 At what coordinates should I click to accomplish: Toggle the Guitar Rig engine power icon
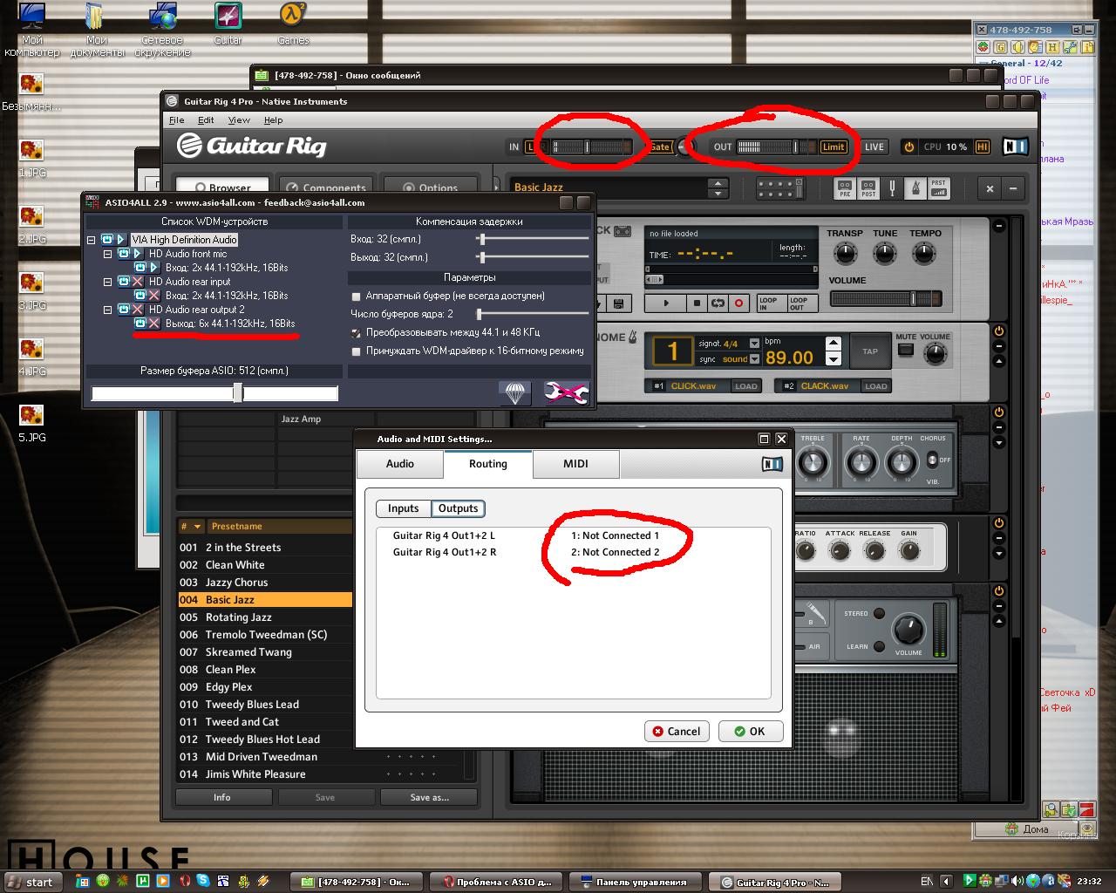click(x=908, y=147)
